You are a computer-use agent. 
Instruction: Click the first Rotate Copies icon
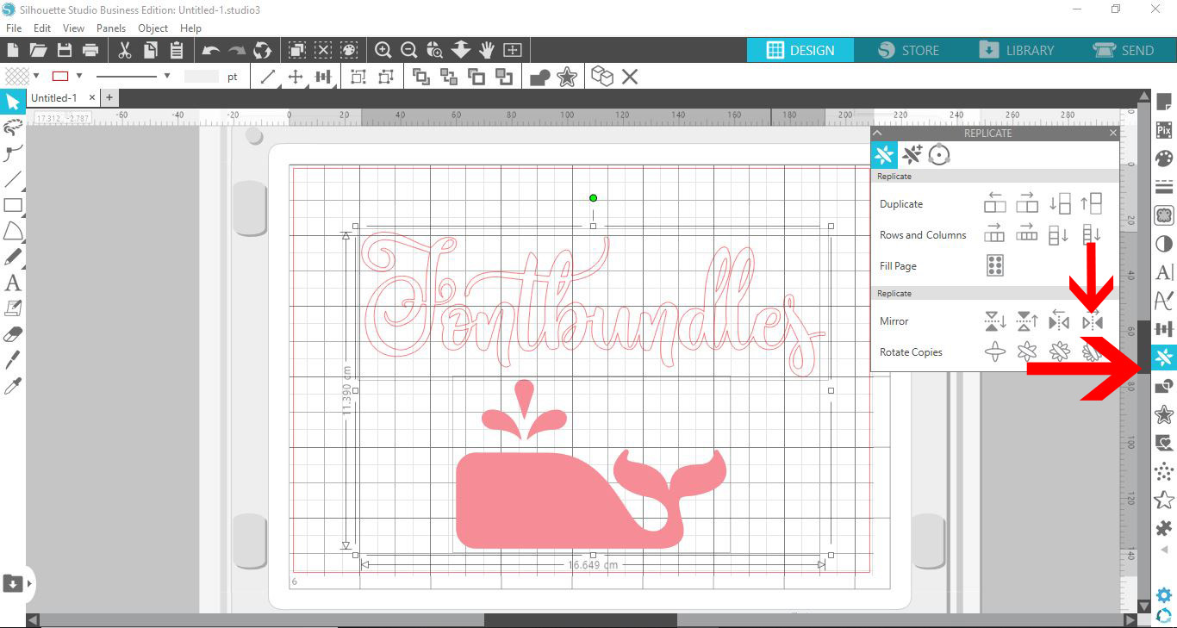[x=995, y=351]
